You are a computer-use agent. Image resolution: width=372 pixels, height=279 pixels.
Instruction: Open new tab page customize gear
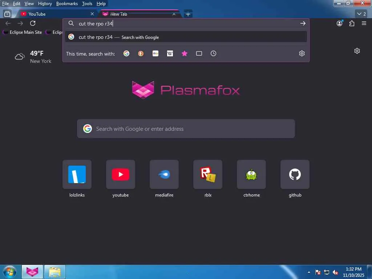click(x=357, y=51)
